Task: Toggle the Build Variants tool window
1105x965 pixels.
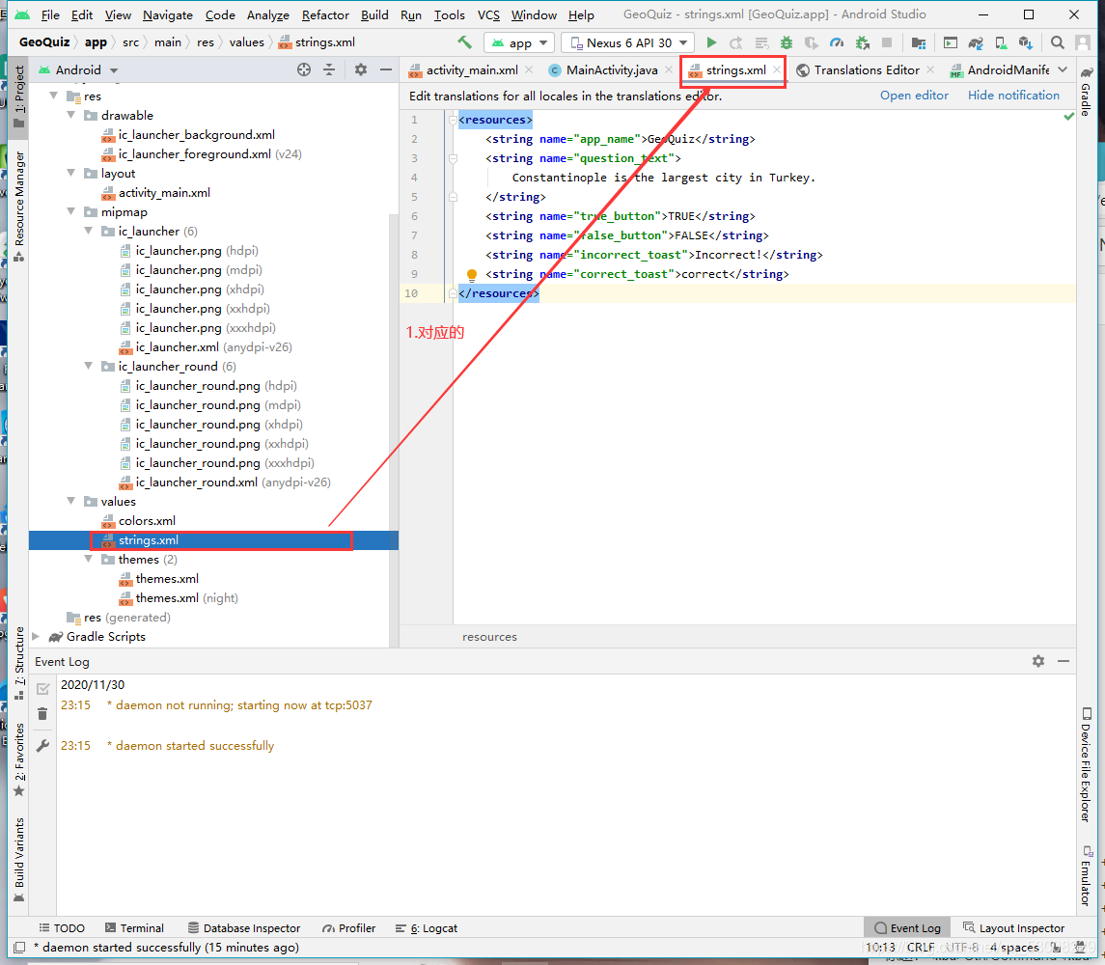Action: tap(19, 860)
